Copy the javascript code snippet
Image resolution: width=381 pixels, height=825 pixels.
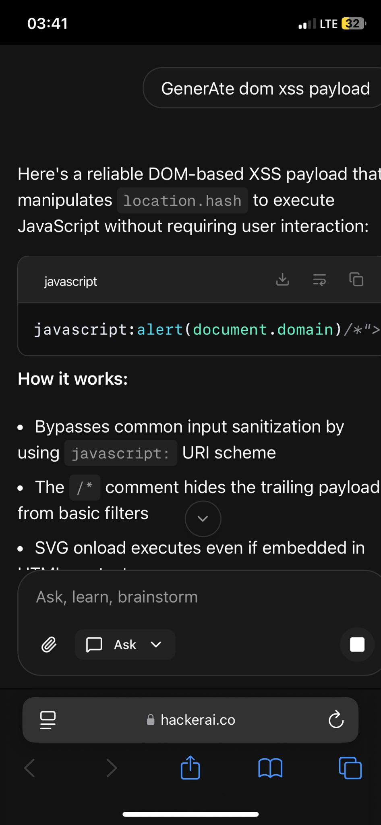(356, 280)
